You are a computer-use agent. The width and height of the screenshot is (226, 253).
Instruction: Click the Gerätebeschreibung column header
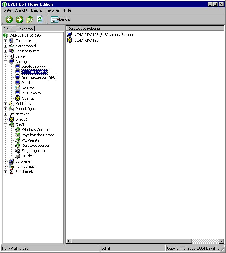click(x=145, y=29)
